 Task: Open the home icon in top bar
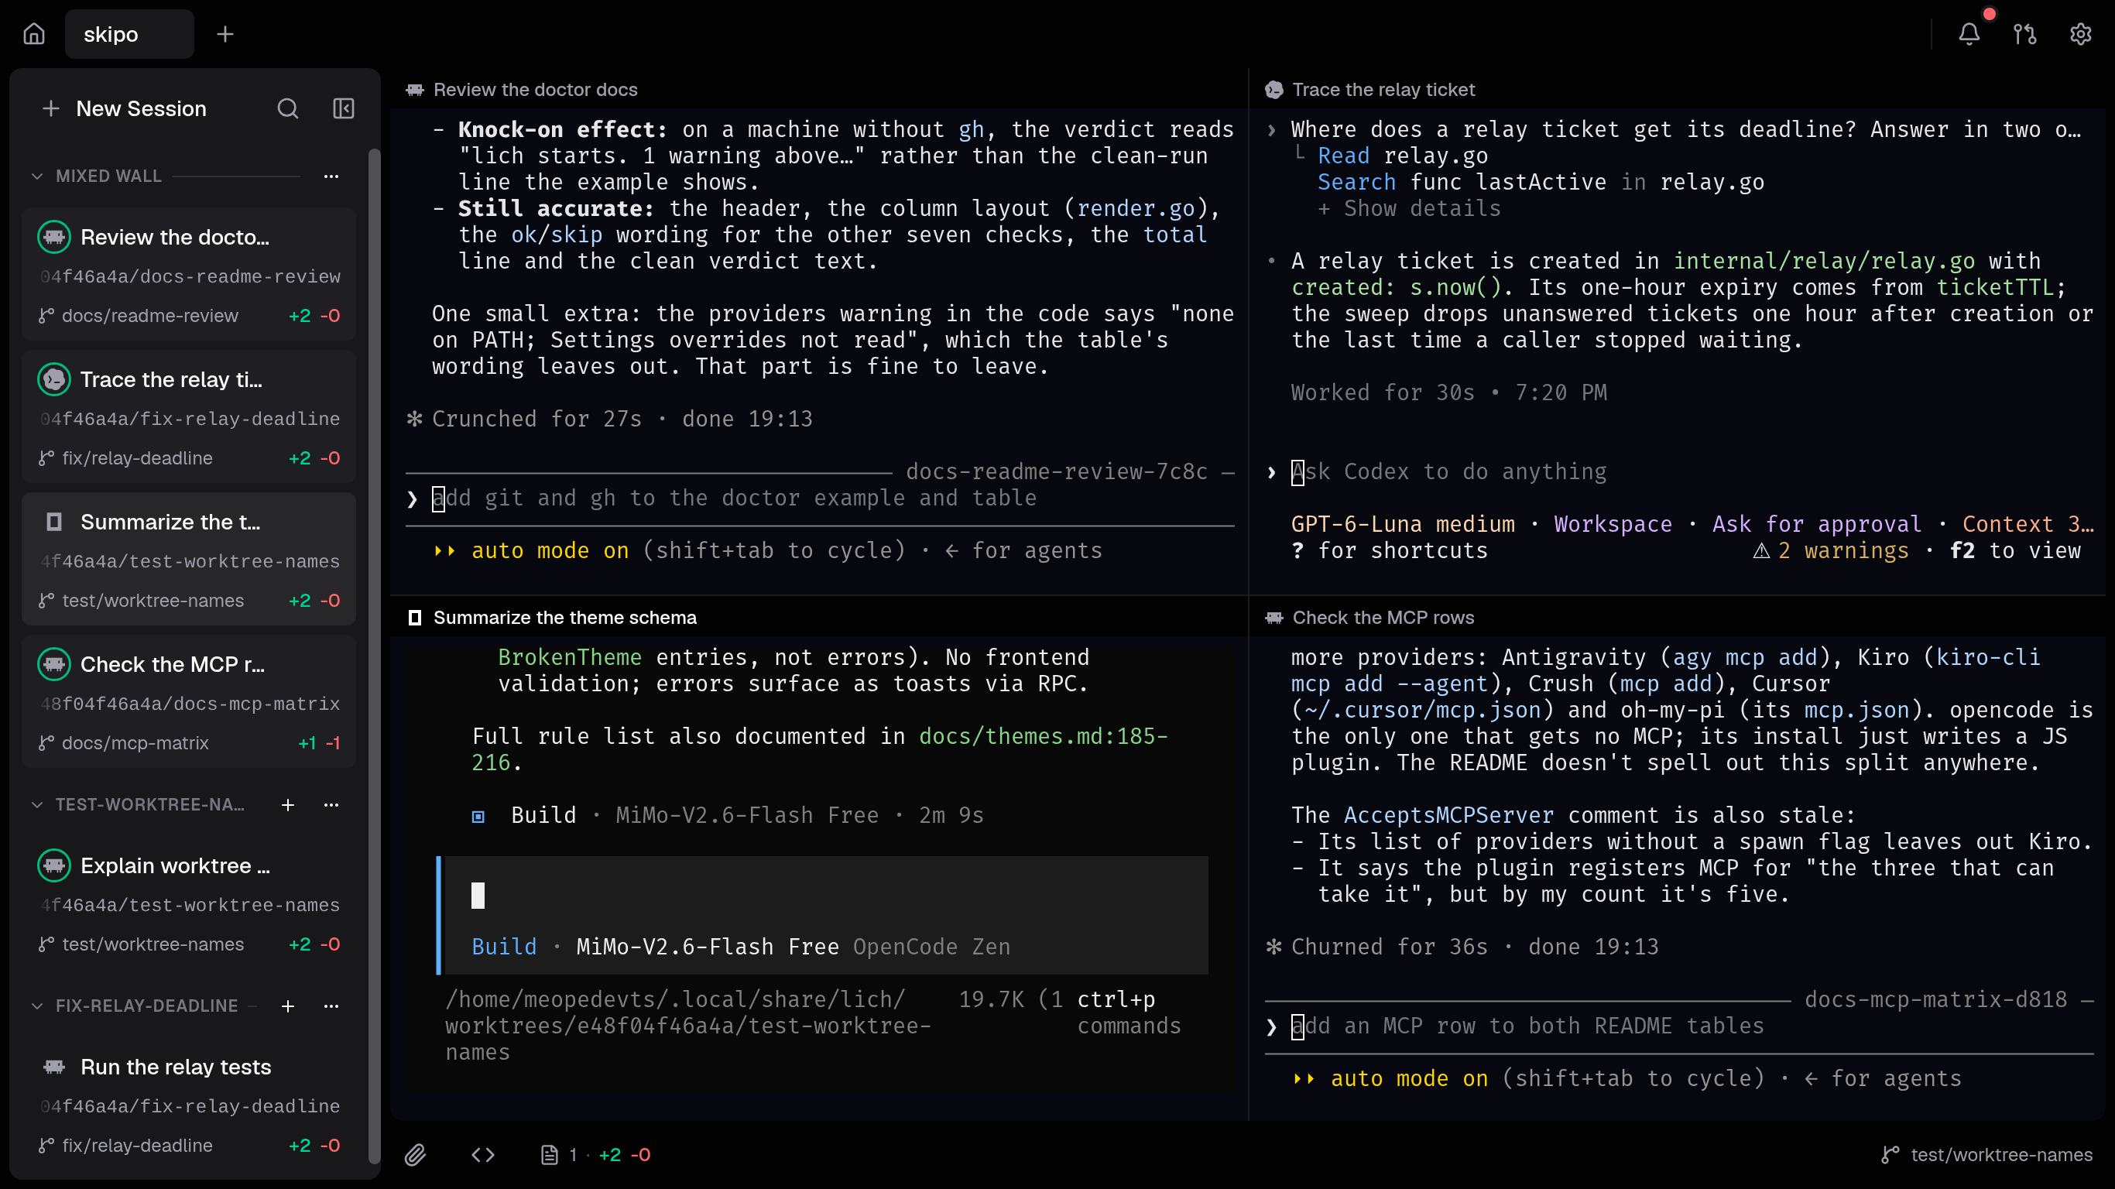33,33
